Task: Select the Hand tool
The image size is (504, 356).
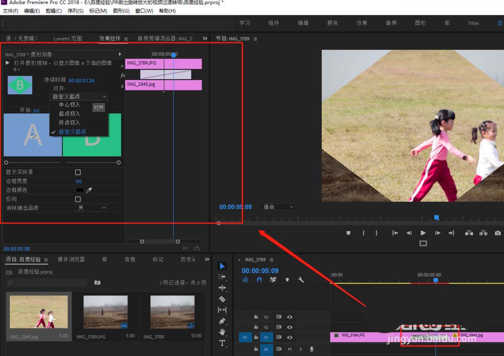Action: pos(222,332)
